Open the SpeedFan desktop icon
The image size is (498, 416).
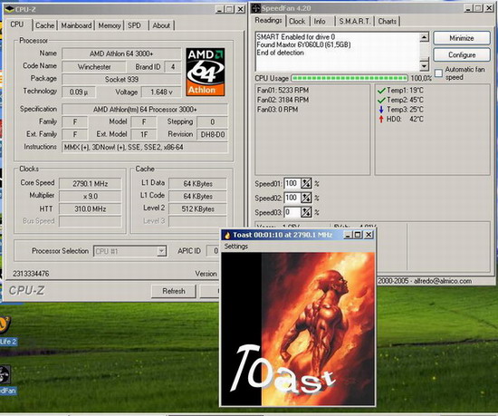(5, 374)
